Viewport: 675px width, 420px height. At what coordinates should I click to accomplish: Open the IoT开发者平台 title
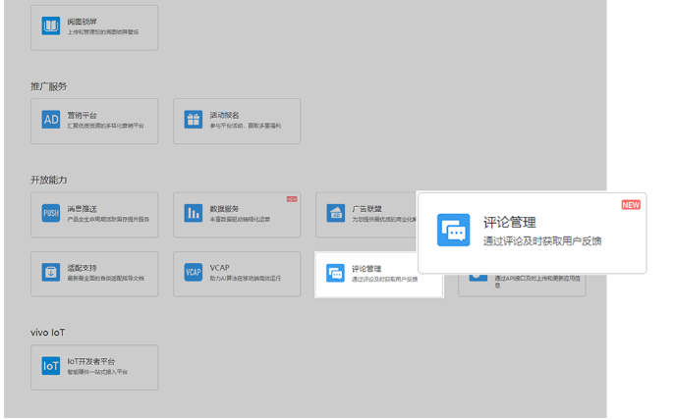pyautogui.click(x=90, y=361)
